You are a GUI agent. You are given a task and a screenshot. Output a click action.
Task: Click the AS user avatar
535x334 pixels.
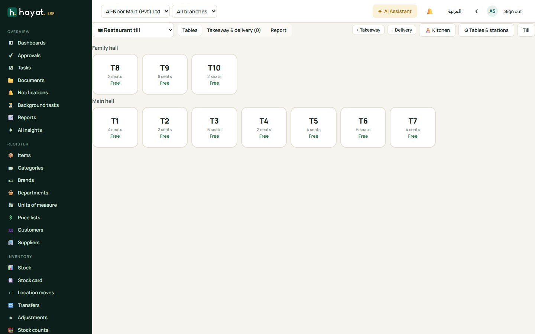(492, 11)
